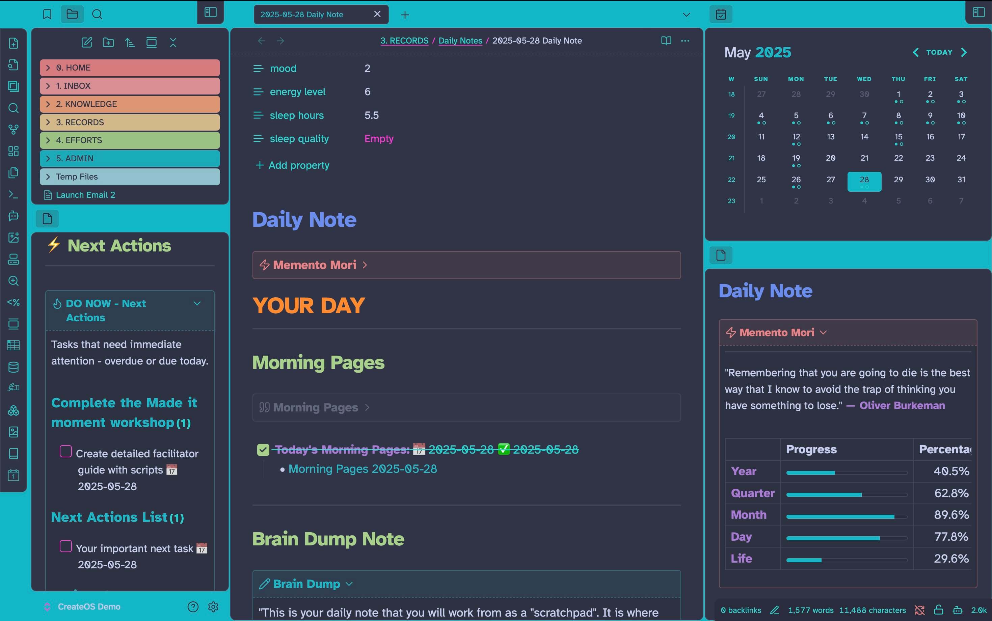
Task: Open graph view from left ribbon
Action: pos(14,129)
